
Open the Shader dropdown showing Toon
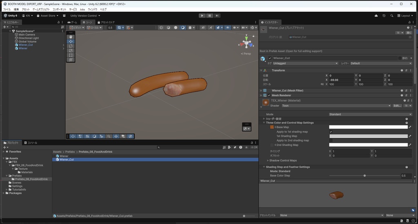click(x=336, y=105)
